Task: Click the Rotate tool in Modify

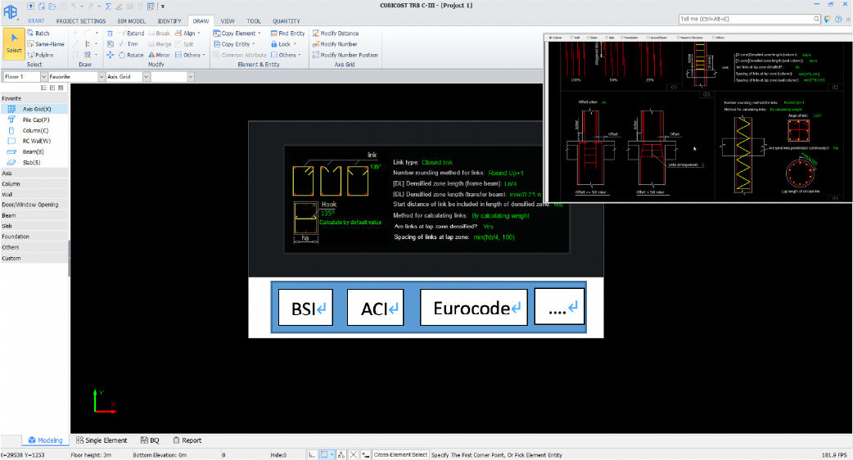Action: click(131, 55)
